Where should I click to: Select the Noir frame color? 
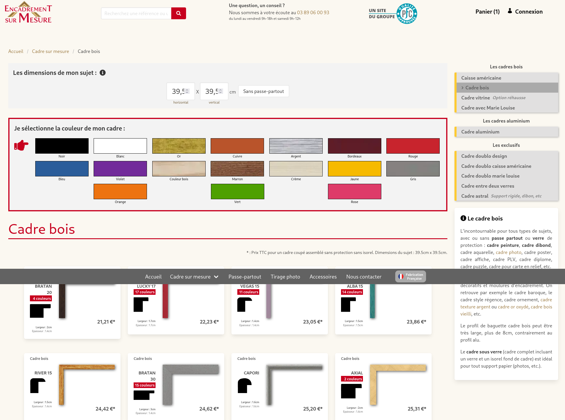tap(62, 146)
